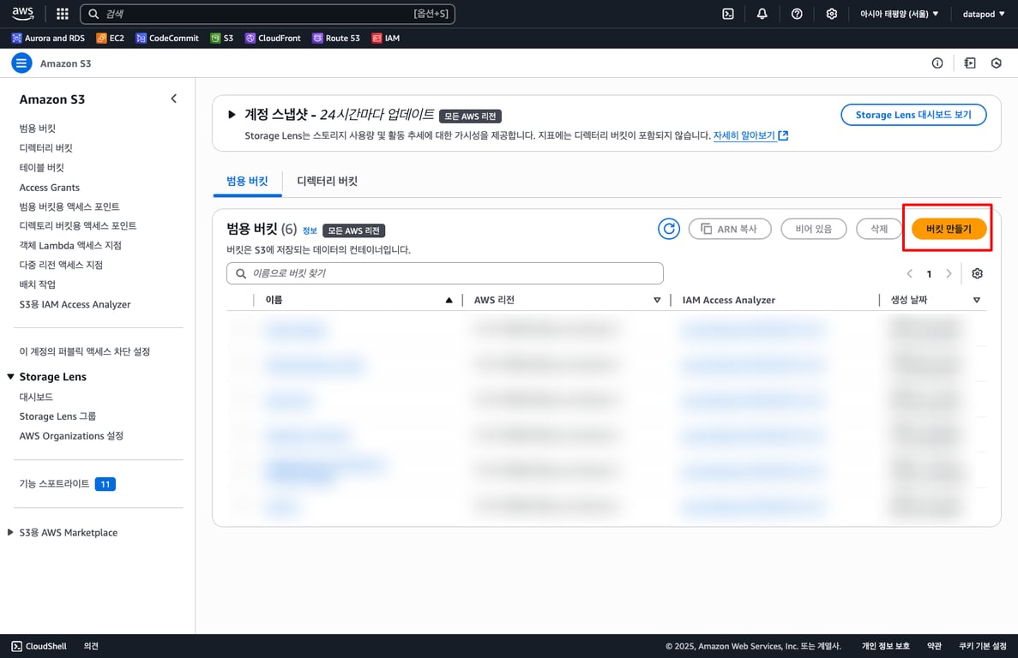
Task: Go to previous page of buckets
Action: pyautogui.click(x=910, y=273)
